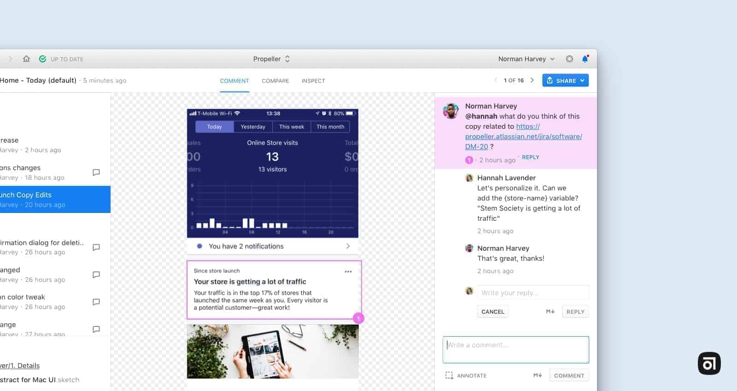This screenshot has height=391, width=737.
Task: Open comments on commit 18 hours ago
Action: (96, 172)
